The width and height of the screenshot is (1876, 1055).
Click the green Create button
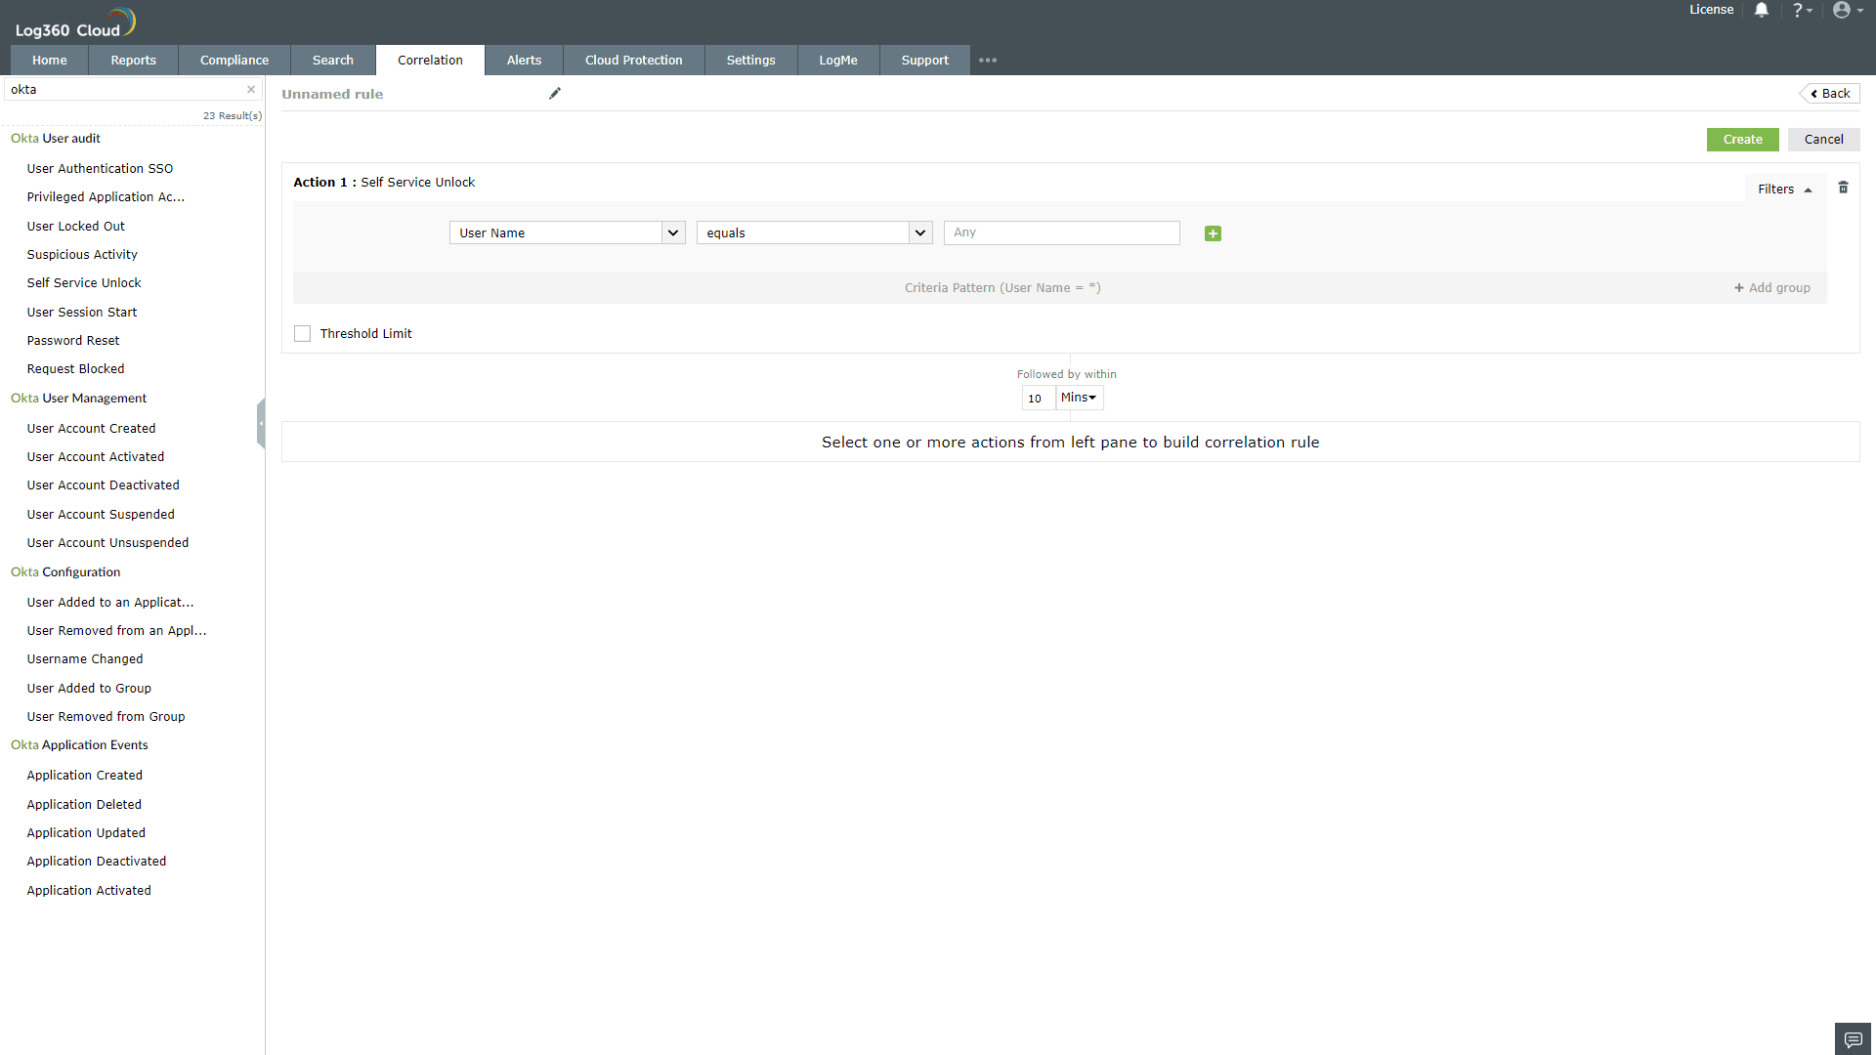(x=1742, y=140)
